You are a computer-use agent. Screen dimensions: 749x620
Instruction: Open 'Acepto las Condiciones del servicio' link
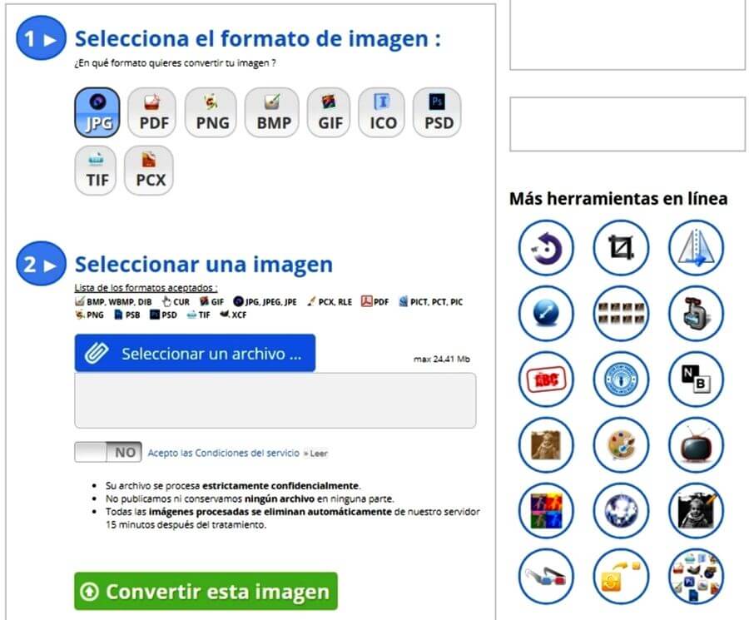223,453
